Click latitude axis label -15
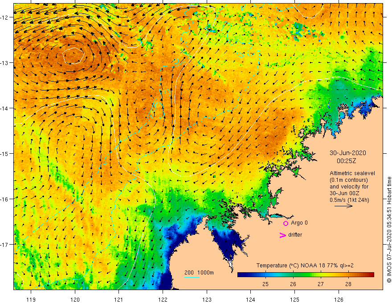 tap(4, 154)
